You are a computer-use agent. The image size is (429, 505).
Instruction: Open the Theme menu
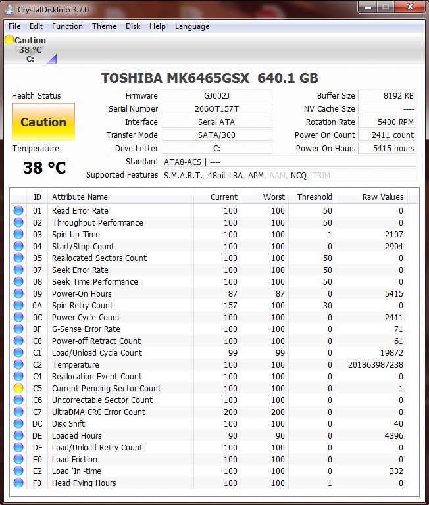point(105,26)
